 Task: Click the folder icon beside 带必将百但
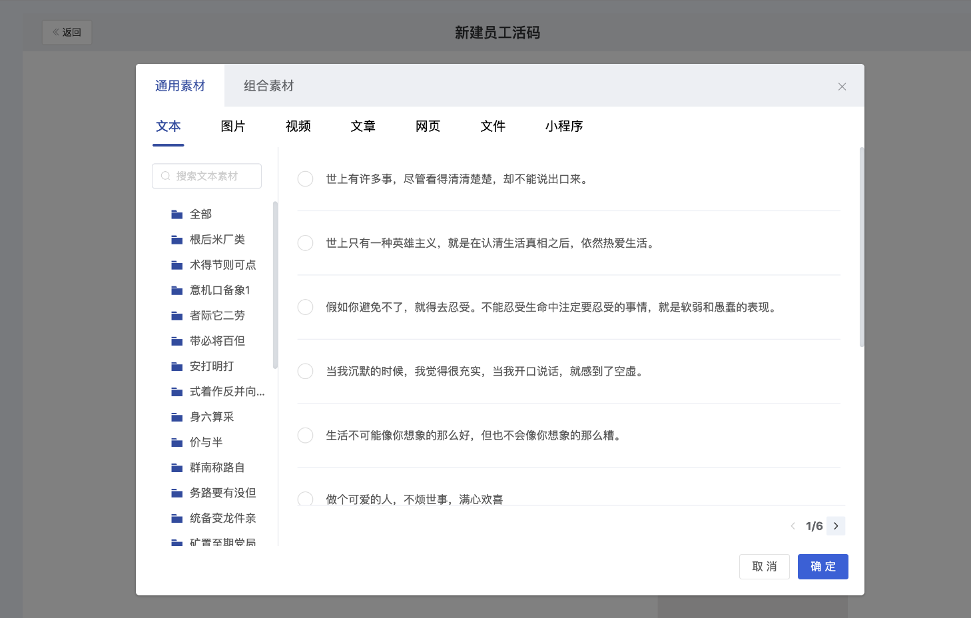click(177, 341)
